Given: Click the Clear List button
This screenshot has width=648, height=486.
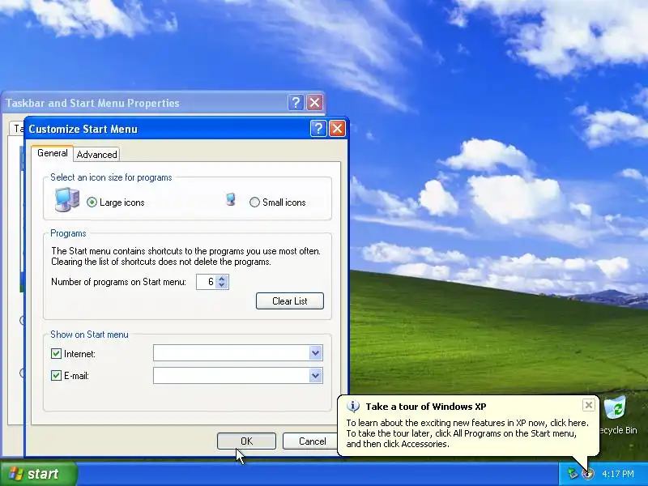Looking at the screenshot, I should (290, 301).
